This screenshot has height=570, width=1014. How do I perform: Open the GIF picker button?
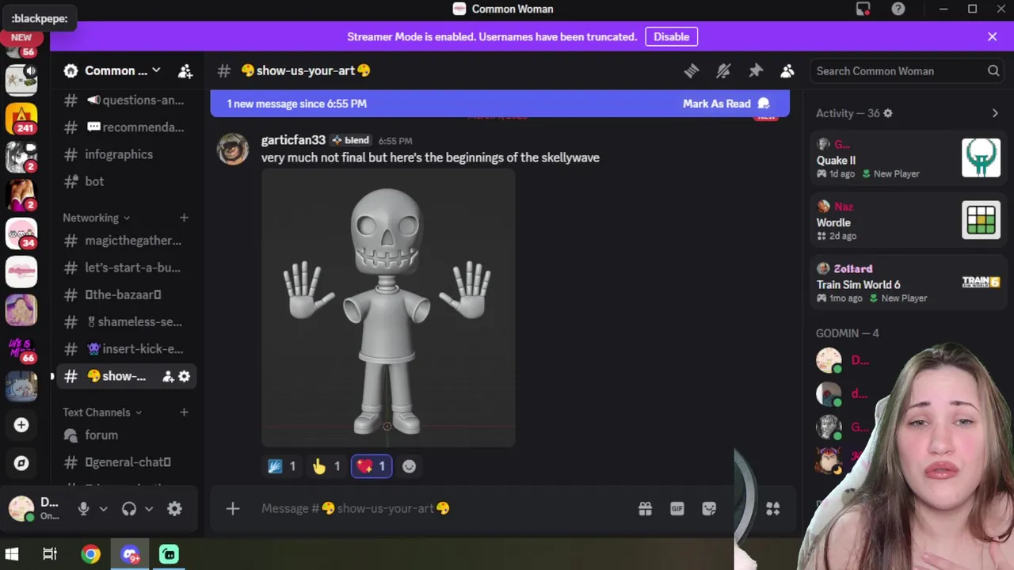(x=677, y=508)
